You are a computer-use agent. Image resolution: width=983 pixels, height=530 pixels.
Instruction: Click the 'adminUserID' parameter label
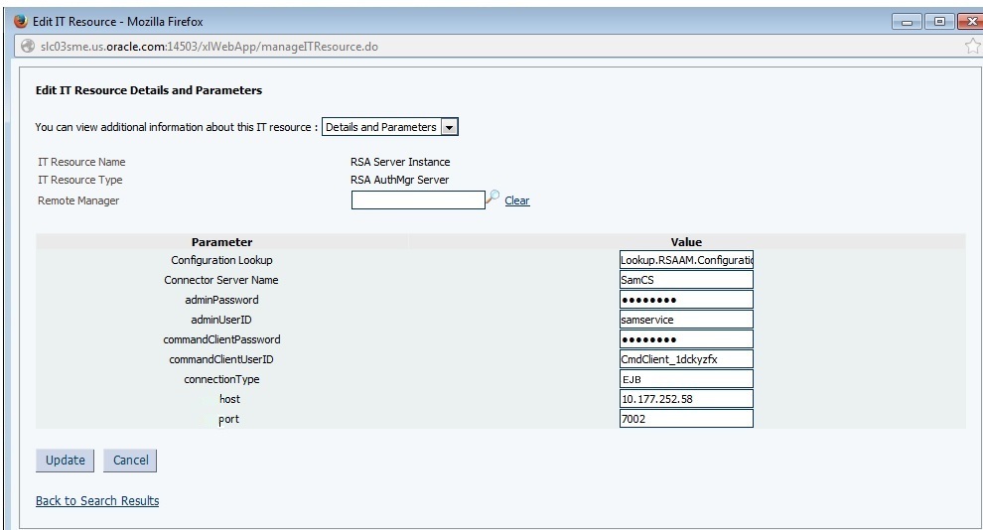221,320
